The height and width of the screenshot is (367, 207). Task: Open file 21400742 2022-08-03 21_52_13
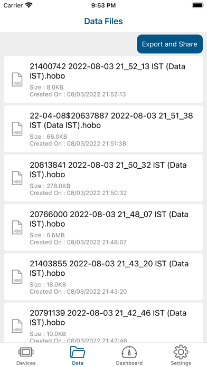pyautogui.click(x=103, y=79)
